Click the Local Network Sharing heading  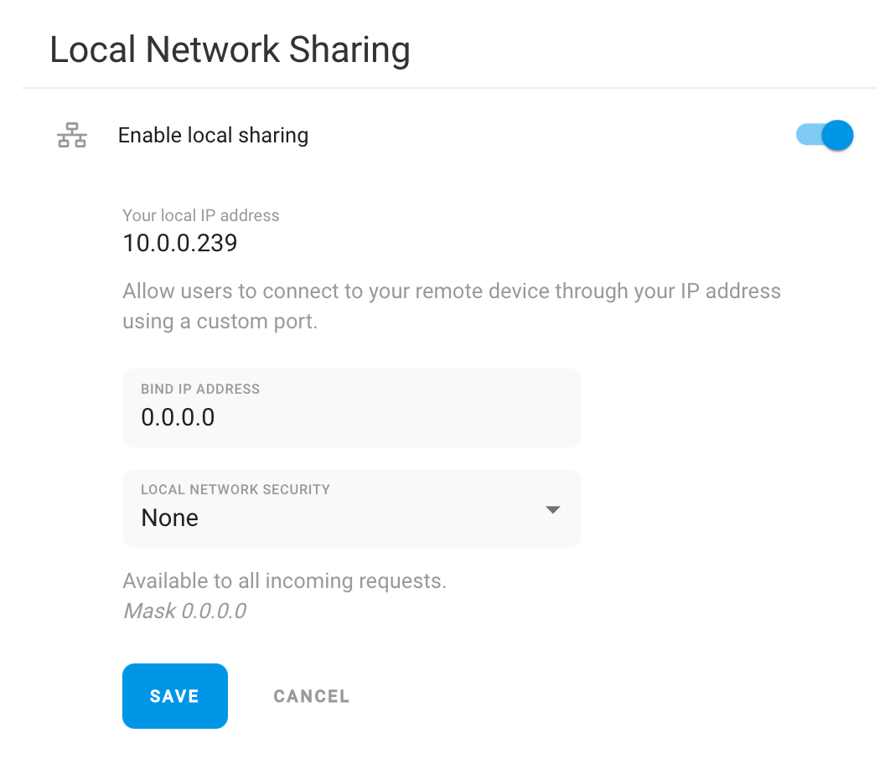pyautogui.click(x=230, y=49)
